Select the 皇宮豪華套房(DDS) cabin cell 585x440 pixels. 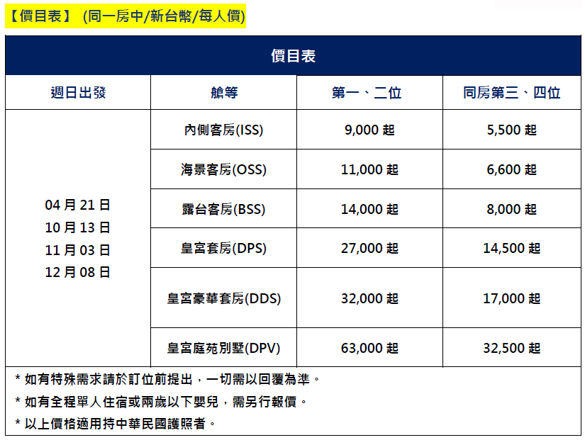pyautogui.click(x=224, y=298)
